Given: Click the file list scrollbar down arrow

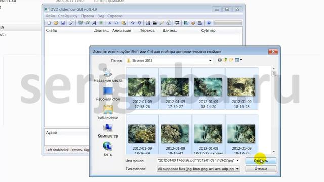Looking at the screenshot, I should tap(274, 152).
